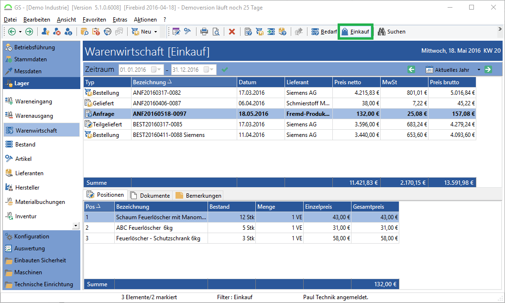Select Warenausgang in the sidebar

[34, 116]
